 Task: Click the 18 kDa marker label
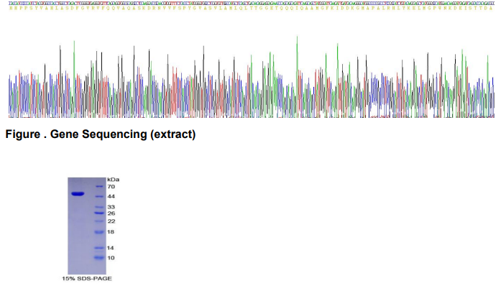click(111, 232)
